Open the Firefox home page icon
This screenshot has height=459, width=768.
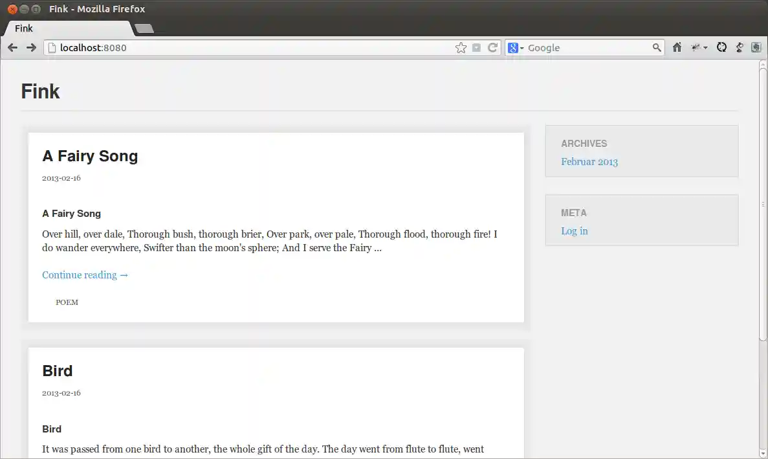pos(677,47)
